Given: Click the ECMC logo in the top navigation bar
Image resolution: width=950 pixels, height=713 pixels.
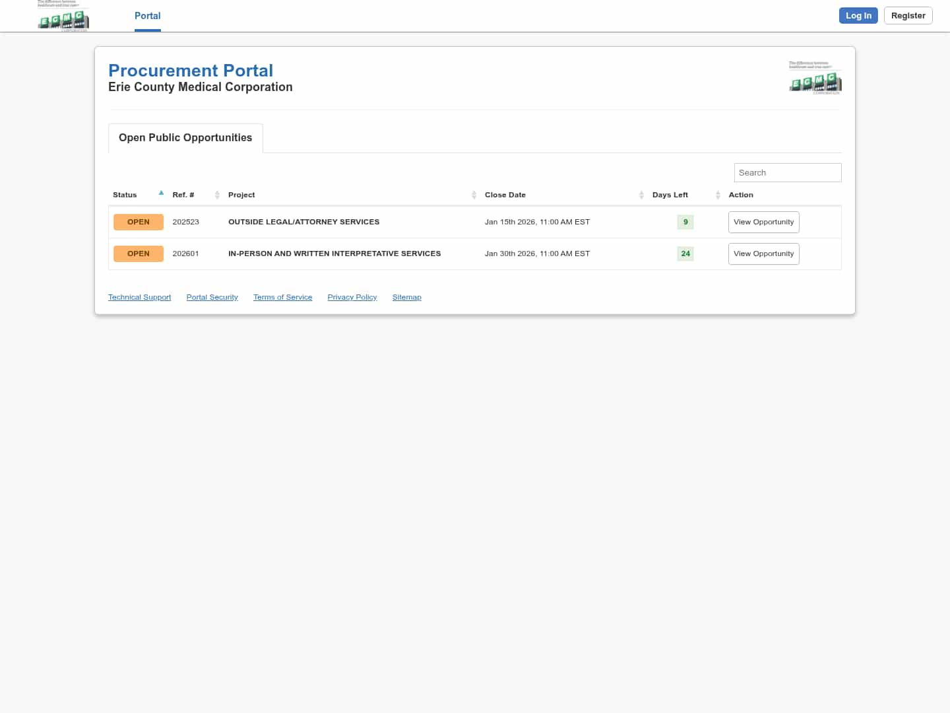Looking at the screenshot, I should pos(63,17).
